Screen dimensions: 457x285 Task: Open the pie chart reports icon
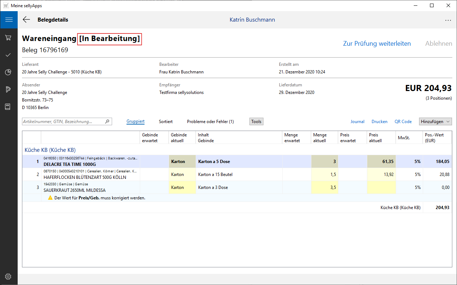click(x=8, y=72)
